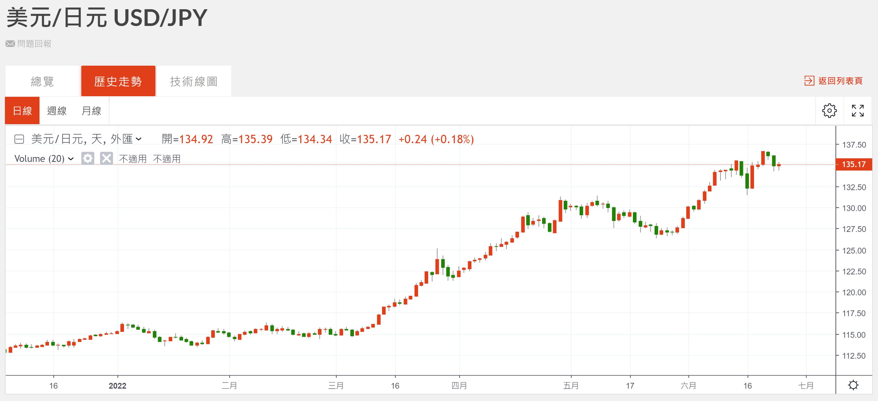
Task: Collapse the chart legend box icon
Action: click(19, 139)
